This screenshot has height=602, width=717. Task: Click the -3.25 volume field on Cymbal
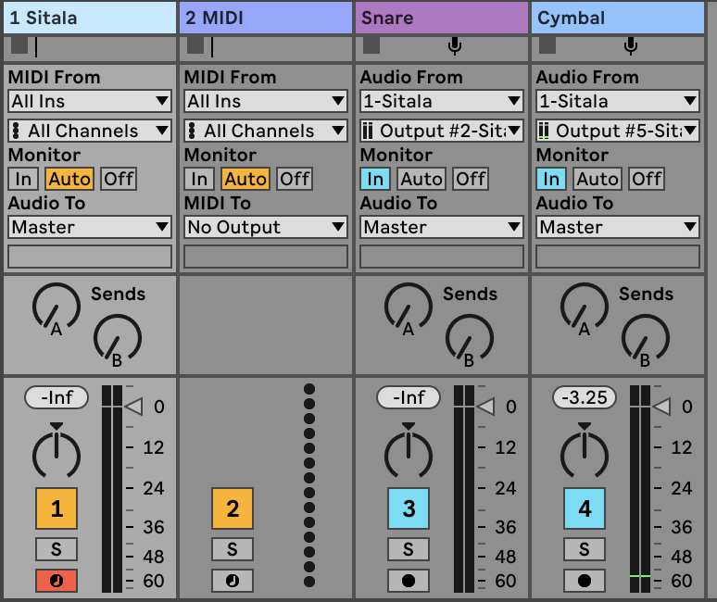coord(585,397)
